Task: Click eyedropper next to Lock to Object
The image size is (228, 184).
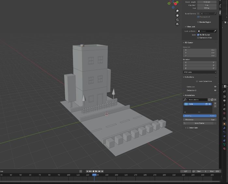Action: [x=215, y=31]
